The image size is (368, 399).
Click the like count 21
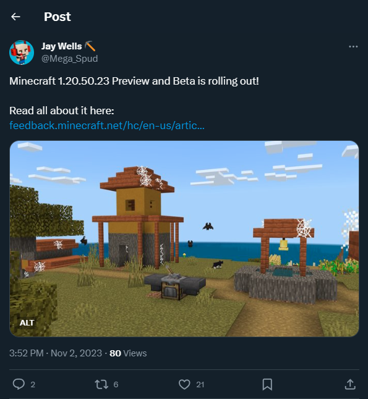(x=200, y=385)
